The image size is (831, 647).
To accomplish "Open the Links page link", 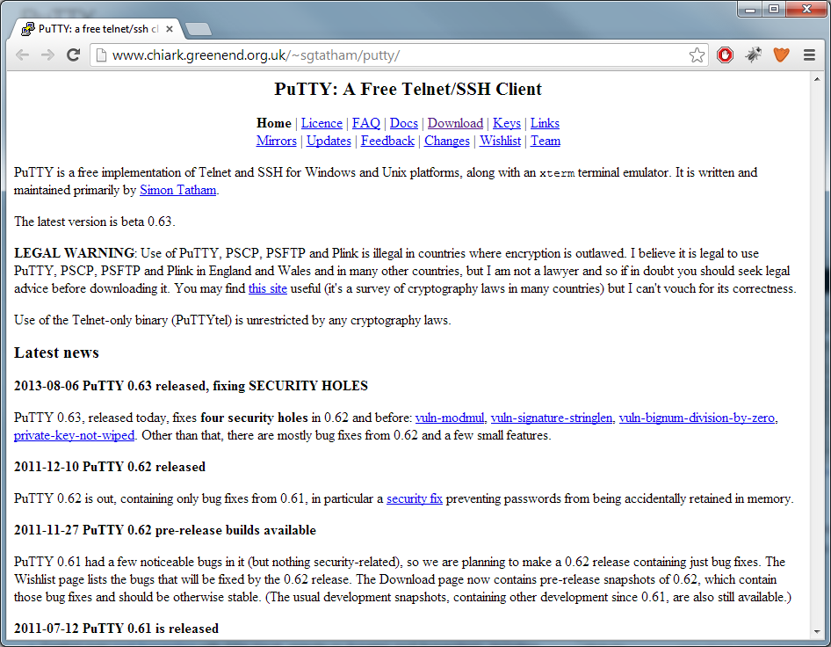I will pos(545,123).
